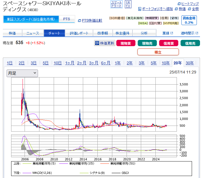Select 1ヶ月 chart period
202x178 pixels.
[70, 63]
